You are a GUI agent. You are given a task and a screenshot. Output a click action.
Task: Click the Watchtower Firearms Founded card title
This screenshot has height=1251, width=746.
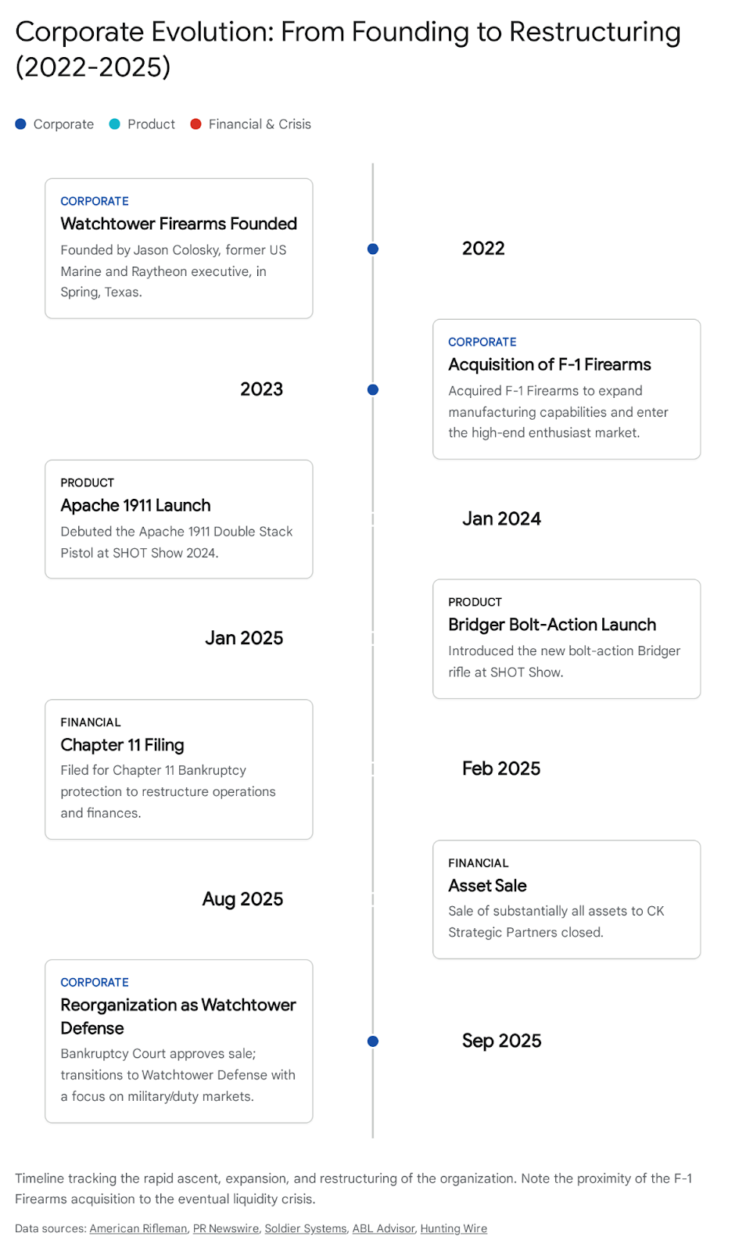179,224
